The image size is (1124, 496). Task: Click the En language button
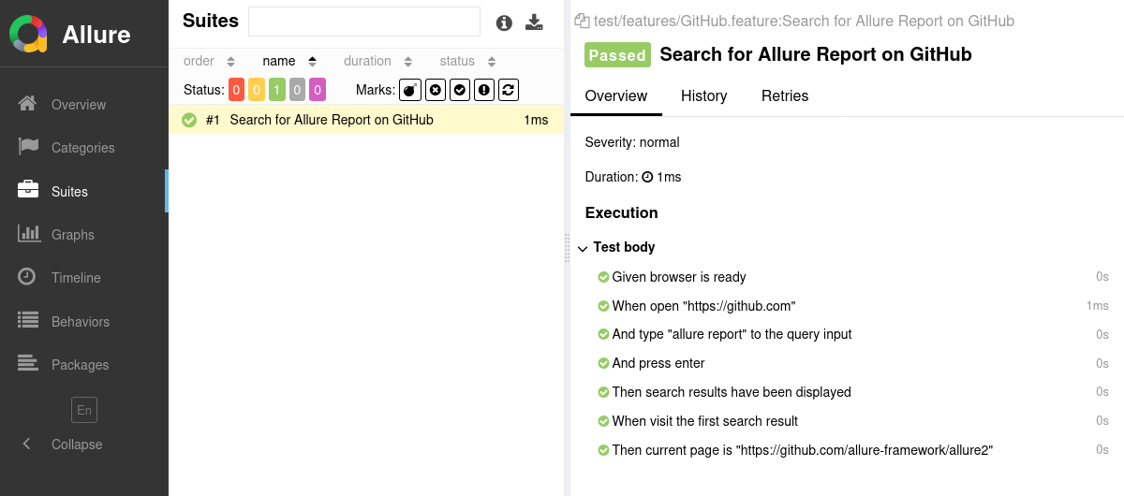[84, 410]
